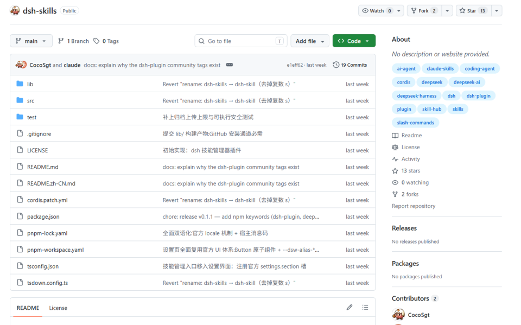Viewport: 521px width, 325px height.
Task: Open the dropdown arrow next to Star
Action: click(497, 11)
